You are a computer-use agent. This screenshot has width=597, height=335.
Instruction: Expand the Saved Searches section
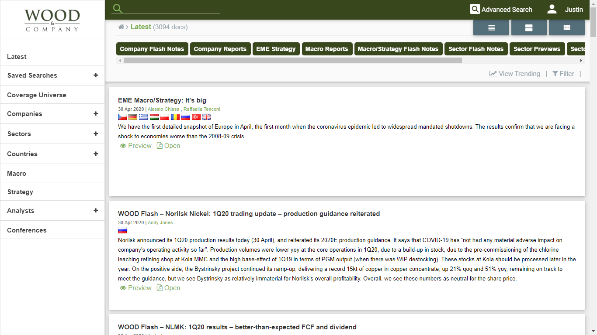tap(96, 75)
